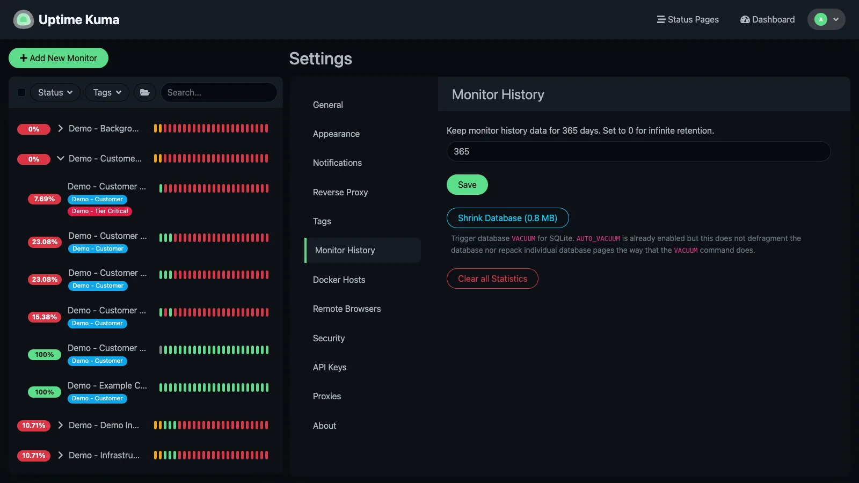Viewport: 859px width, 483px height.
Task: Click the Save button
Action: click(x=467, y=185)
